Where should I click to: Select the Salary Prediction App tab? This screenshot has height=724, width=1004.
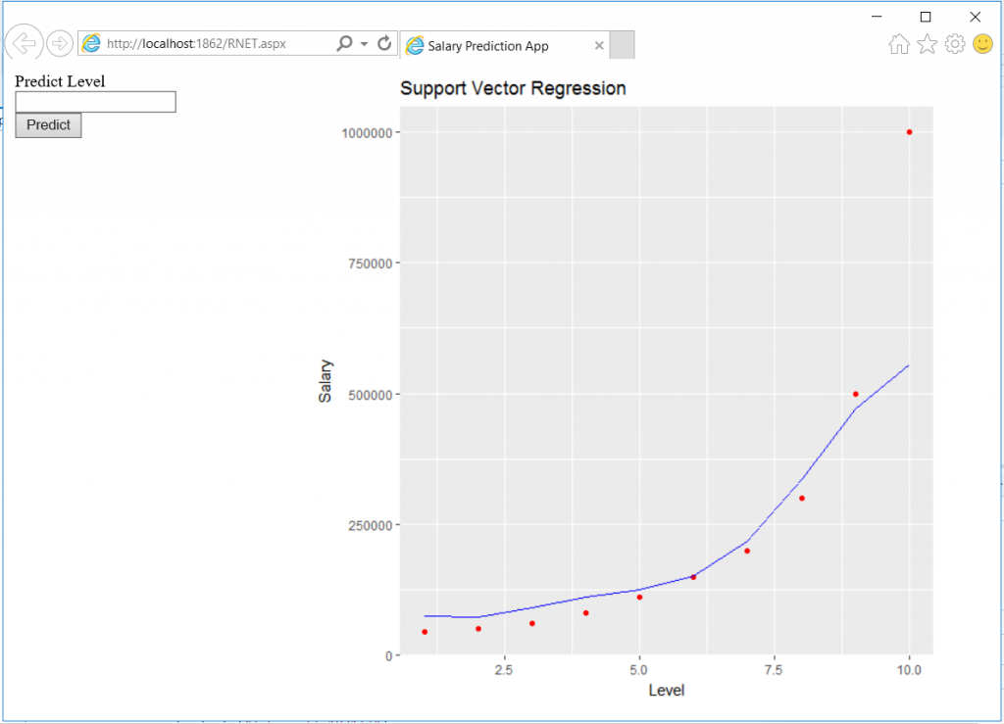coord(505,45)
